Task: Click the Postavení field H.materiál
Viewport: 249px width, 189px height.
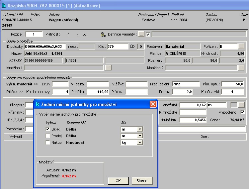Action: tap(183, 47)
